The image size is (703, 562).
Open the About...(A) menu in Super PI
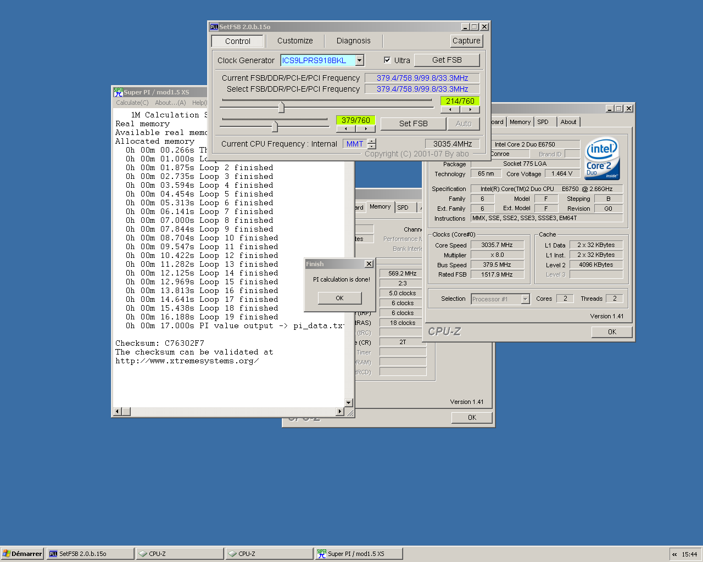click(170, 103)
